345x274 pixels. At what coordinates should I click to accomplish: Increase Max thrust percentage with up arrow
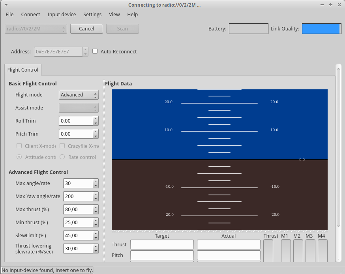point(96,207)
